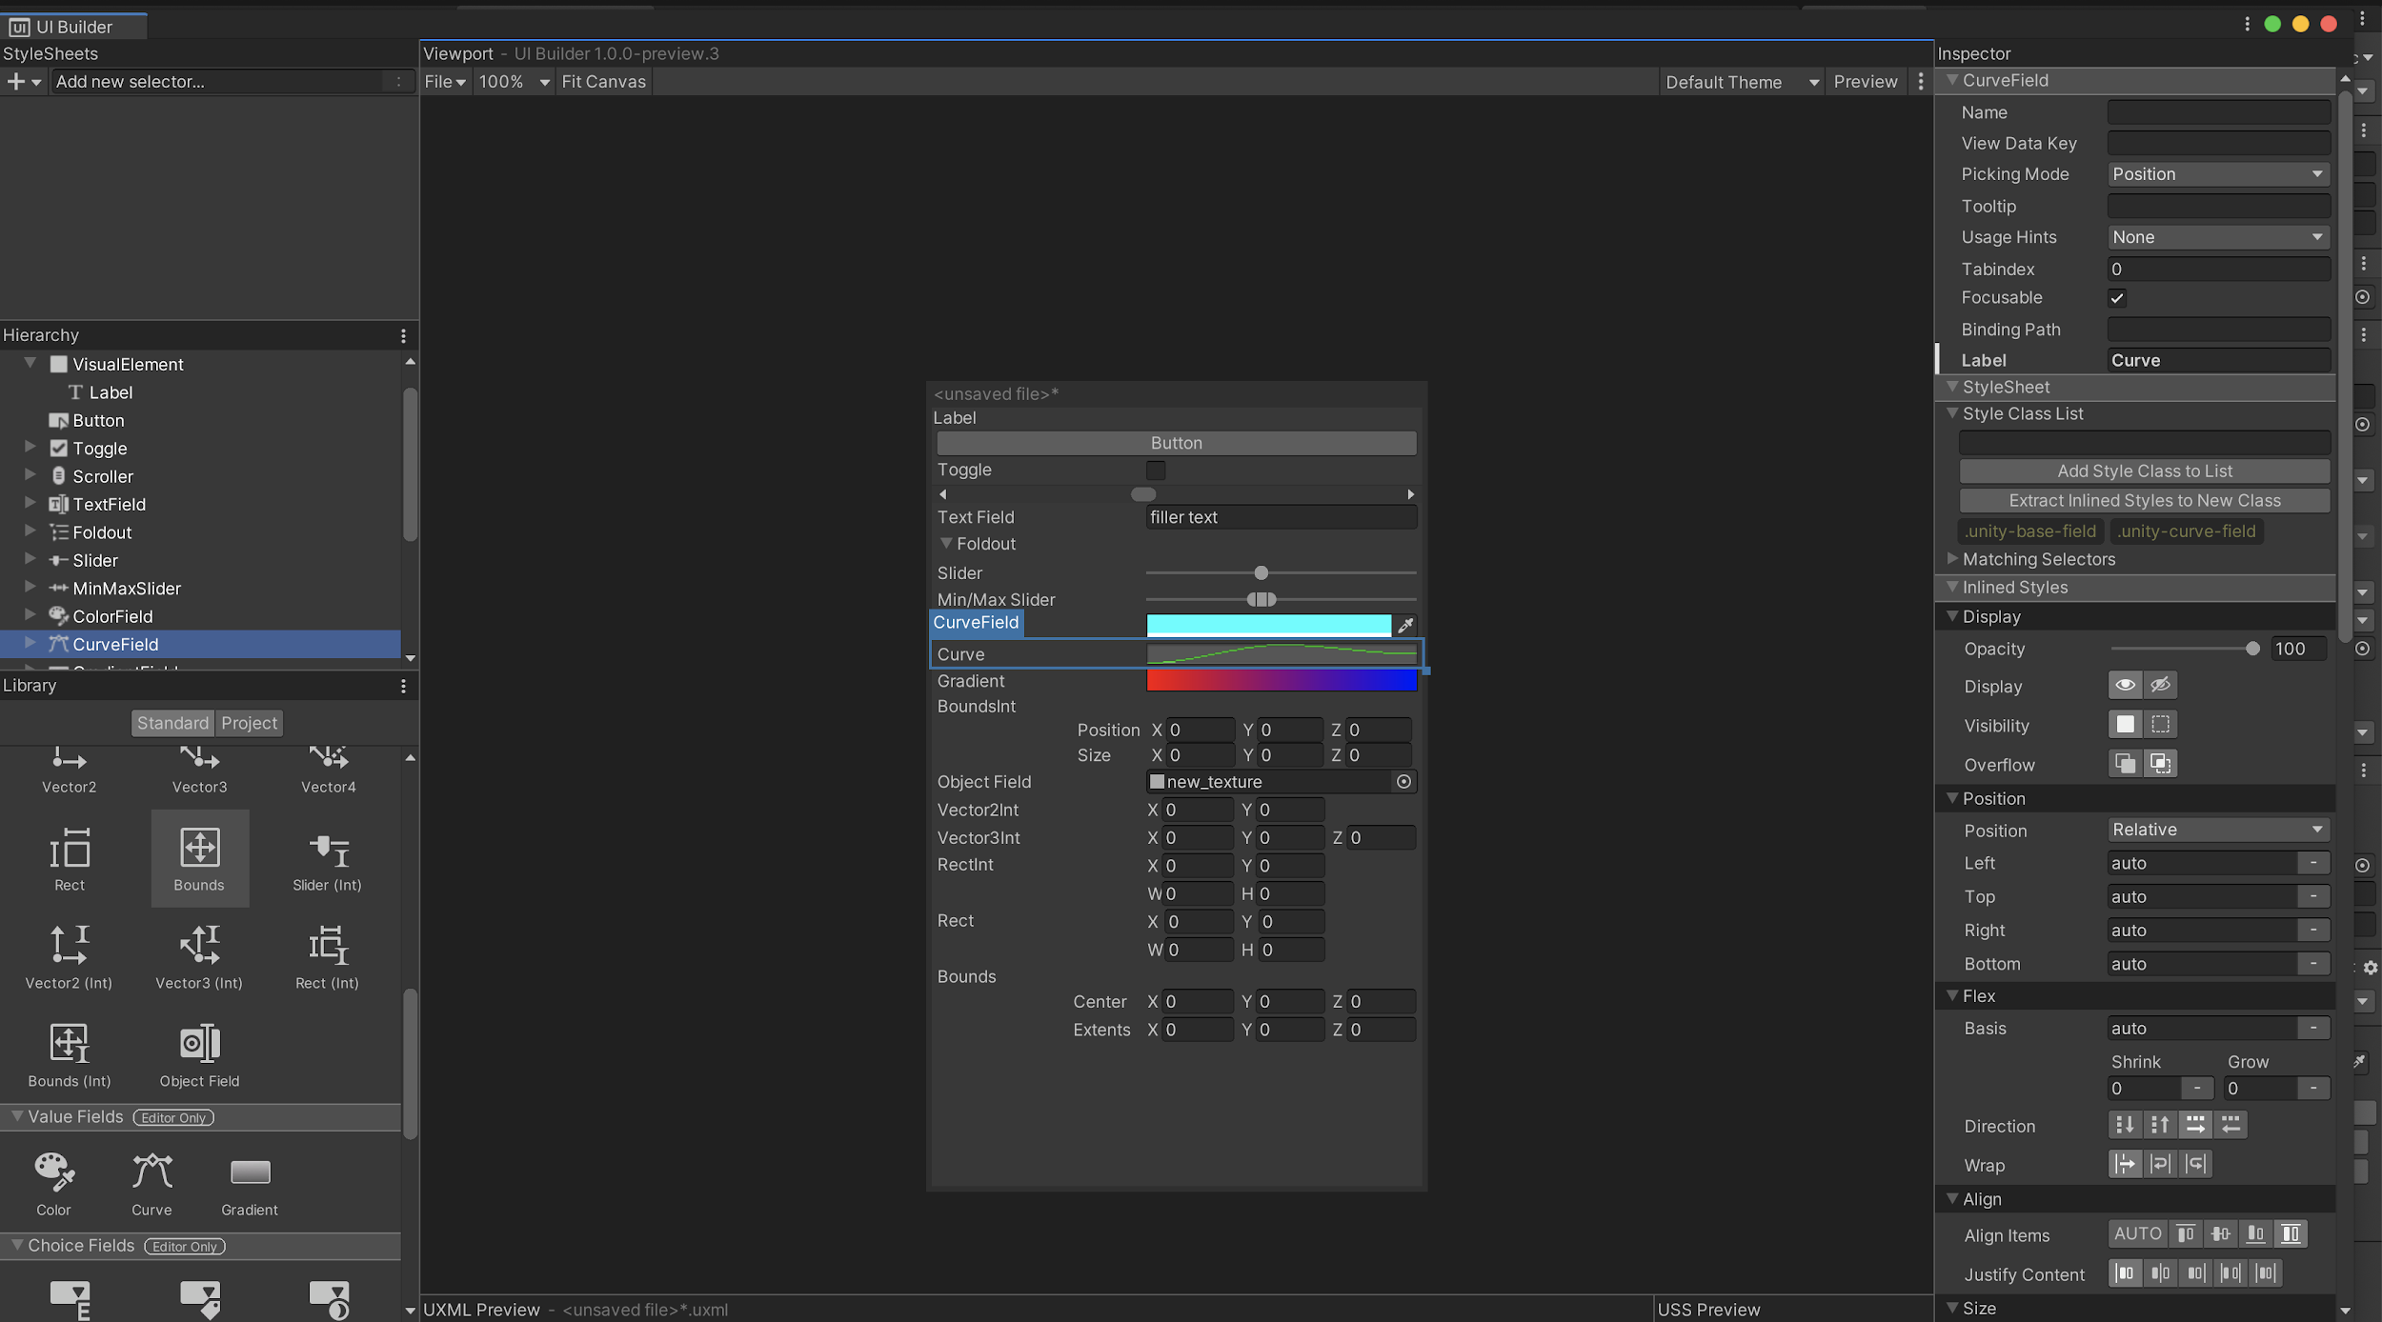Select the Object Field library item
This screenshot has height=1322, width=2382.
pos(199,1054)
